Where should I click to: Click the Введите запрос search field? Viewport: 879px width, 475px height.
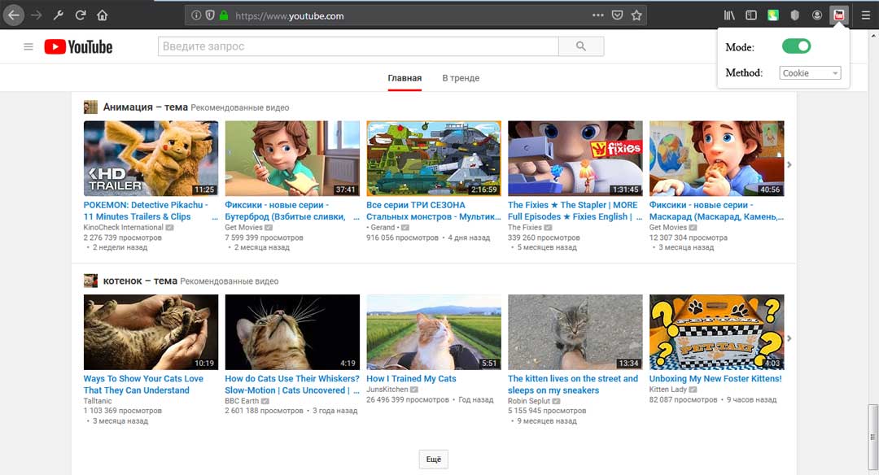(x=358, y=46)
